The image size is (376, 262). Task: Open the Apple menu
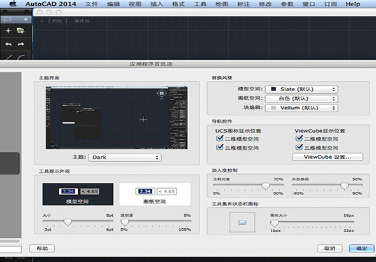tap(13, 4)
